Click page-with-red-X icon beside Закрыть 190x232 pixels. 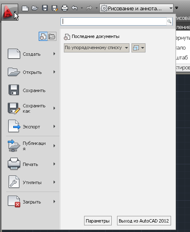pos(14,201)
